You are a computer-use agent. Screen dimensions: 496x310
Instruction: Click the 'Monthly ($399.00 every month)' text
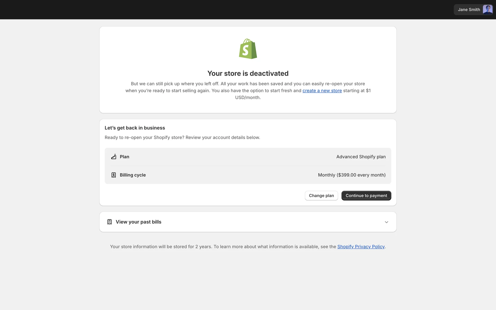(352, 175)
